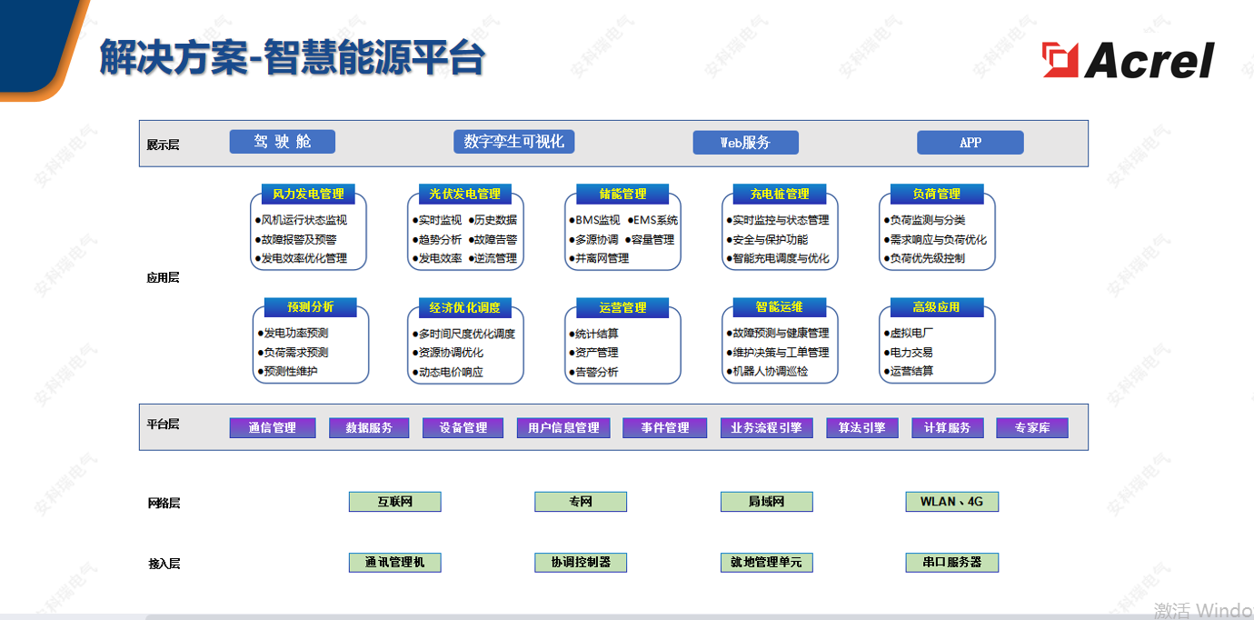Select the WLAN、4G network box

pos(951,502)
